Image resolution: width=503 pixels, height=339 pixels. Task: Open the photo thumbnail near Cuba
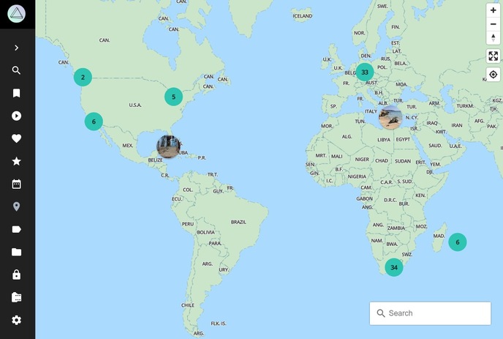coord(168,146)
